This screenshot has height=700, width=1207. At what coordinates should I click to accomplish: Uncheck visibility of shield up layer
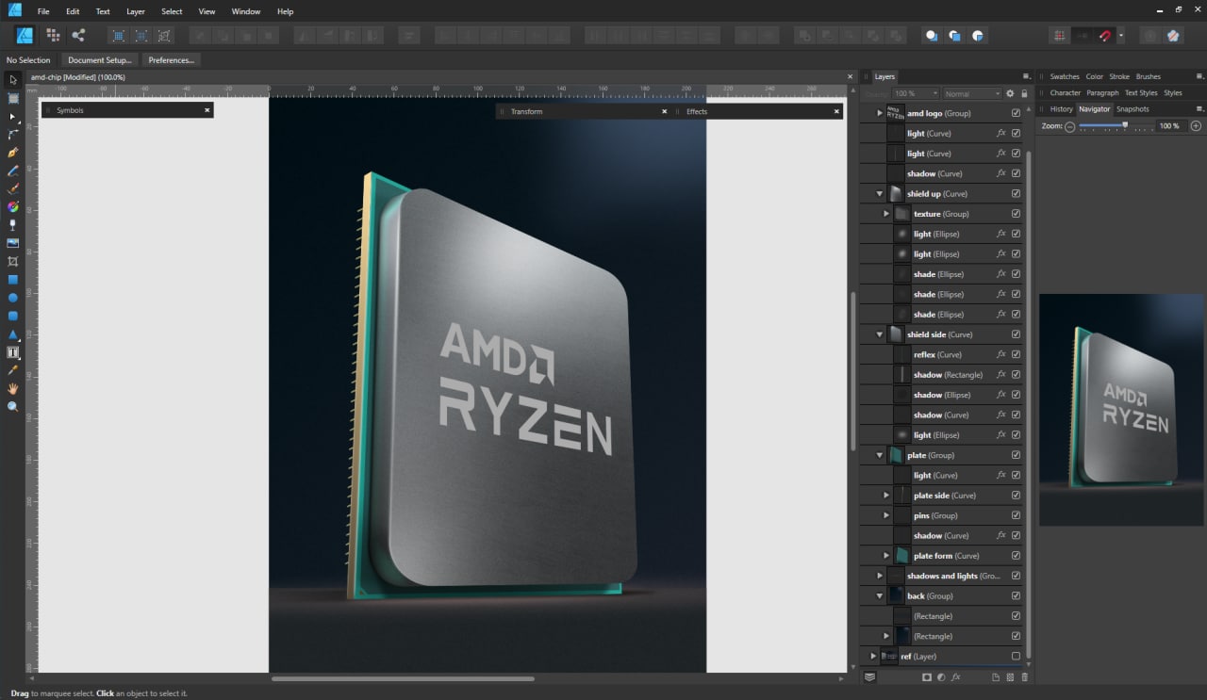[x=1016, y=194]
